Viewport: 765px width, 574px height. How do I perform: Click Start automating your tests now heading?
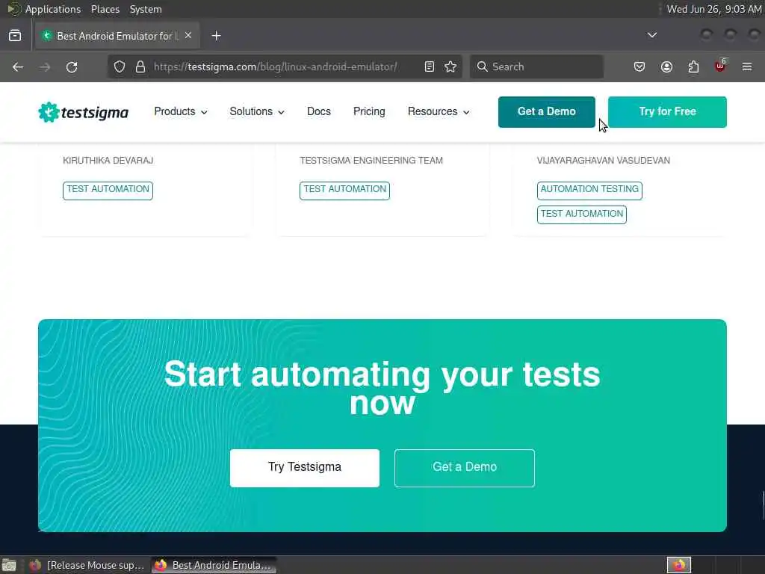point(382,389)
